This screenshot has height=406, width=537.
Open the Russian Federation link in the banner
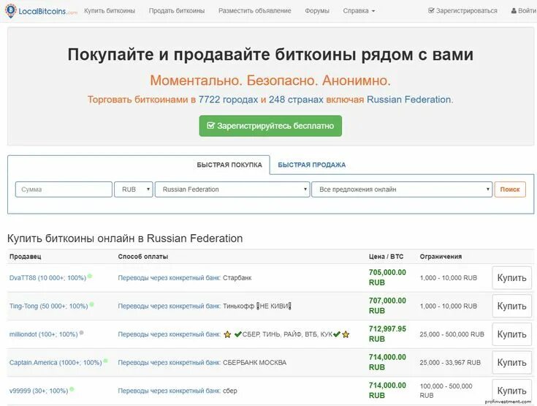point(410,99)
